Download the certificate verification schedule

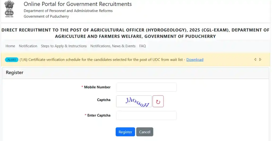(x=195, y=60)
